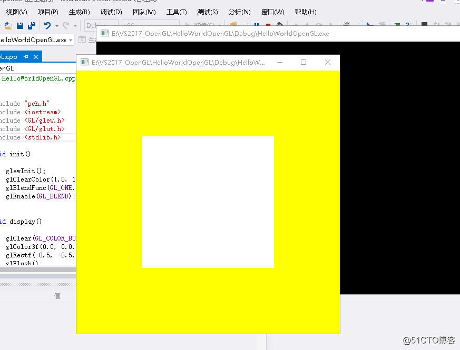Click the display() function declaration
460x350 pixels.
click(x=21, y=222)
